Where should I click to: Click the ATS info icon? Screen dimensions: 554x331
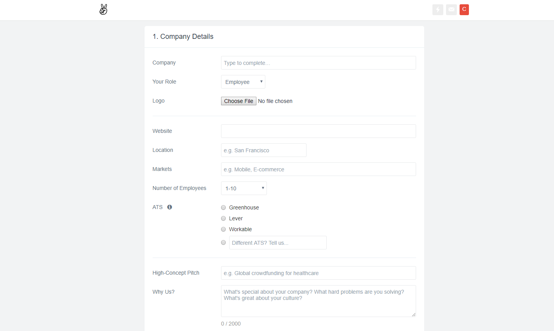pos(169,207)
